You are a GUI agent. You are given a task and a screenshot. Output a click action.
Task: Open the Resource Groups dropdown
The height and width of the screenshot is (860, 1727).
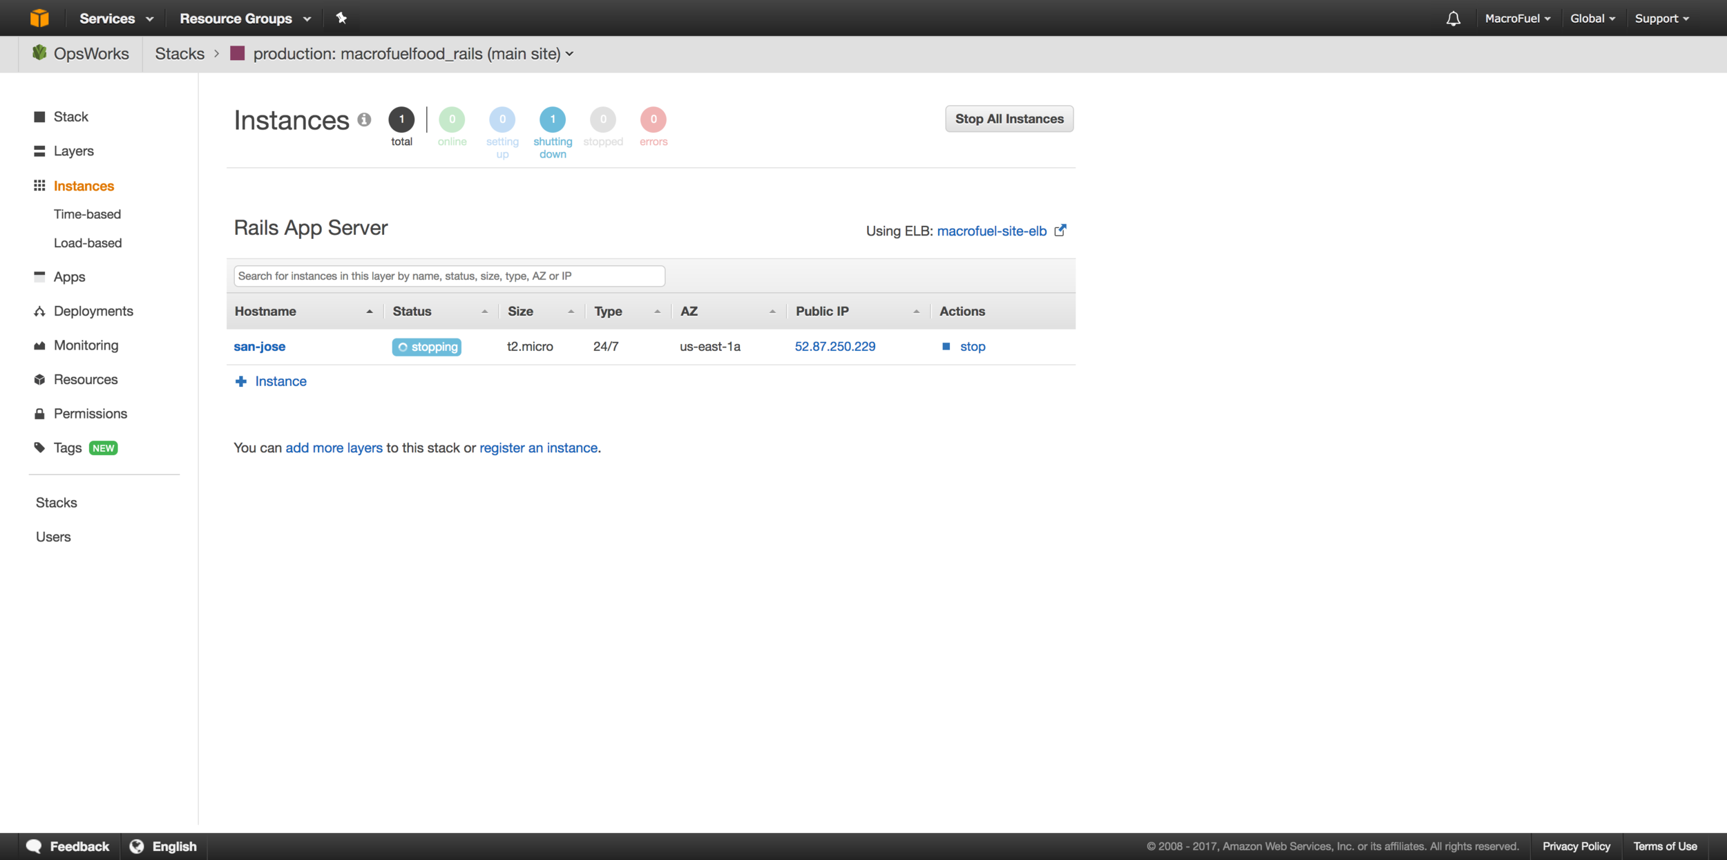[245, 19]
